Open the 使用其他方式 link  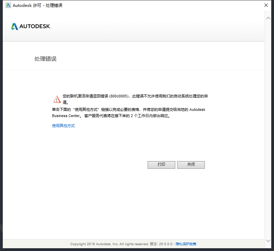click(63, 126)
